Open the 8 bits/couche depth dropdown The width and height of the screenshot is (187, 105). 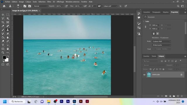click(x=162, y=45)
